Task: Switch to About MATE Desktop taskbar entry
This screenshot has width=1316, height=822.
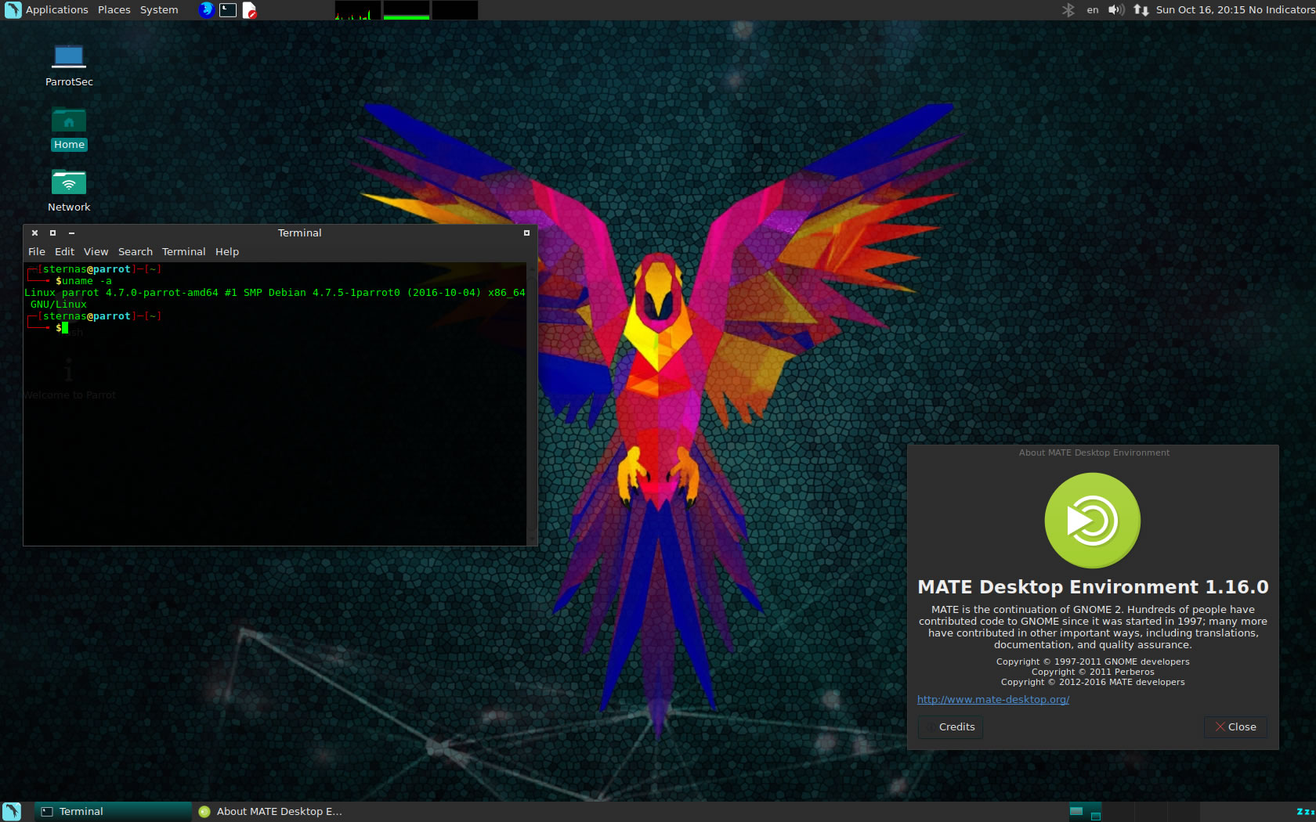Action: [270, 811]
